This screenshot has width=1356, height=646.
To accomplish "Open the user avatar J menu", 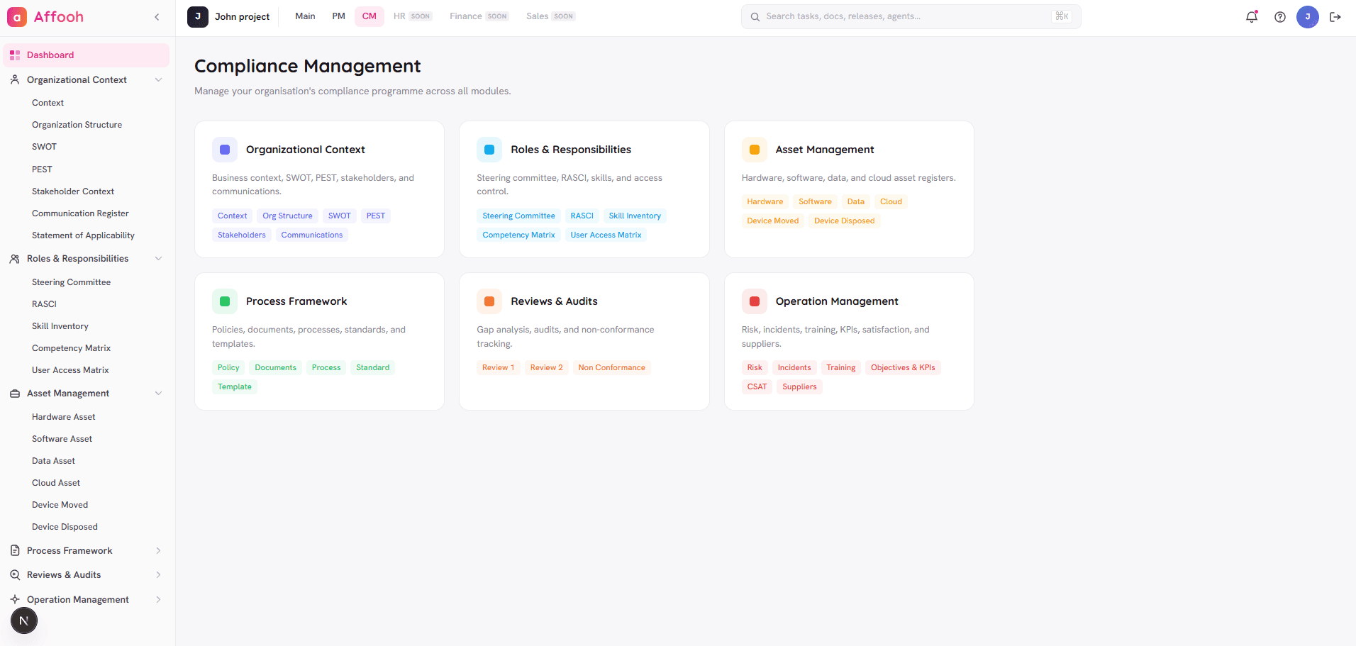I will coord(1308,17).
